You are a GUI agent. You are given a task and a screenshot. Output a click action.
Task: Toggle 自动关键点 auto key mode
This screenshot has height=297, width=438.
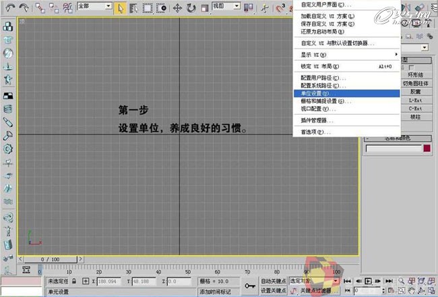(x=274, y=281)
